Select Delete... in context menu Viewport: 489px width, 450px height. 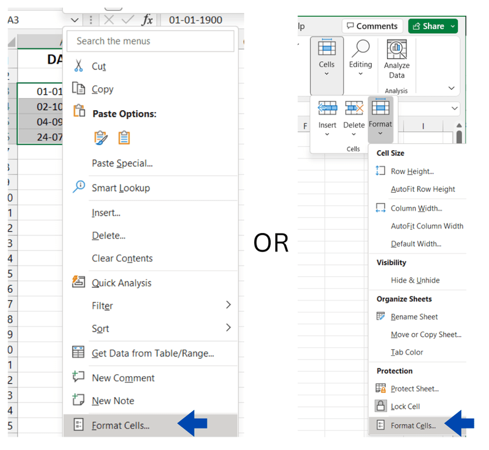108,236
